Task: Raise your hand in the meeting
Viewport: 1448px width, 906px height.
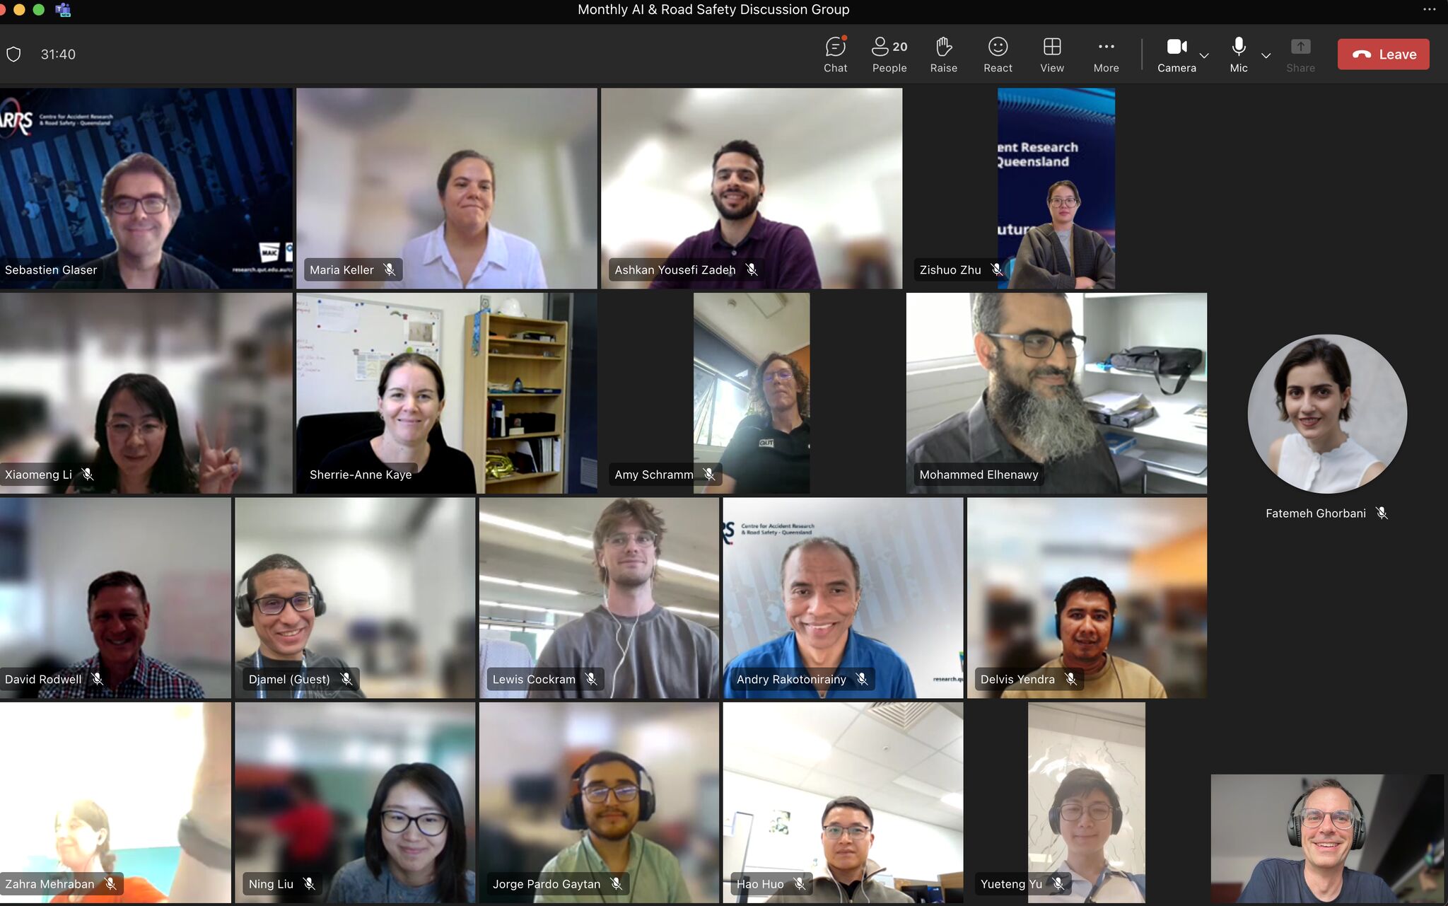Action: 943,54
